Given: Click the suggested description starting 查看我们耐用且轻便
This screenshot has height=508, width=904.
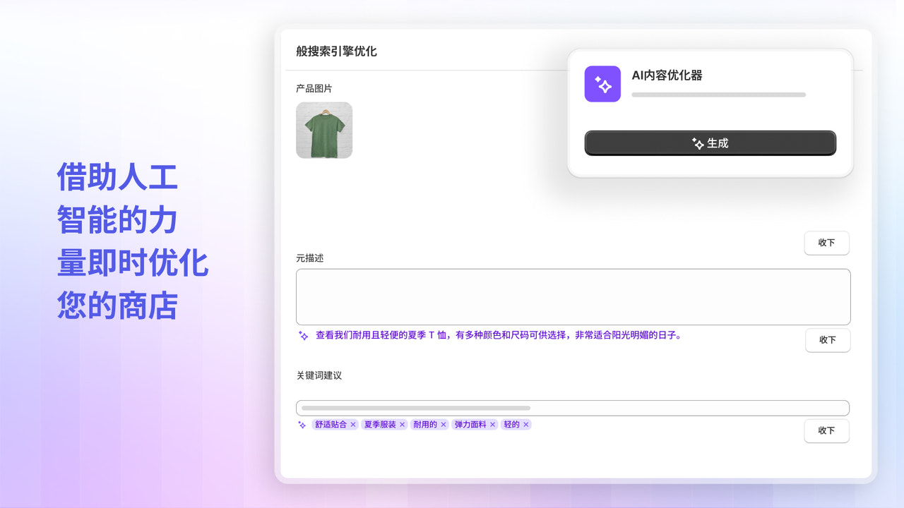Looking at the screenshot, I should click(499, 336).
